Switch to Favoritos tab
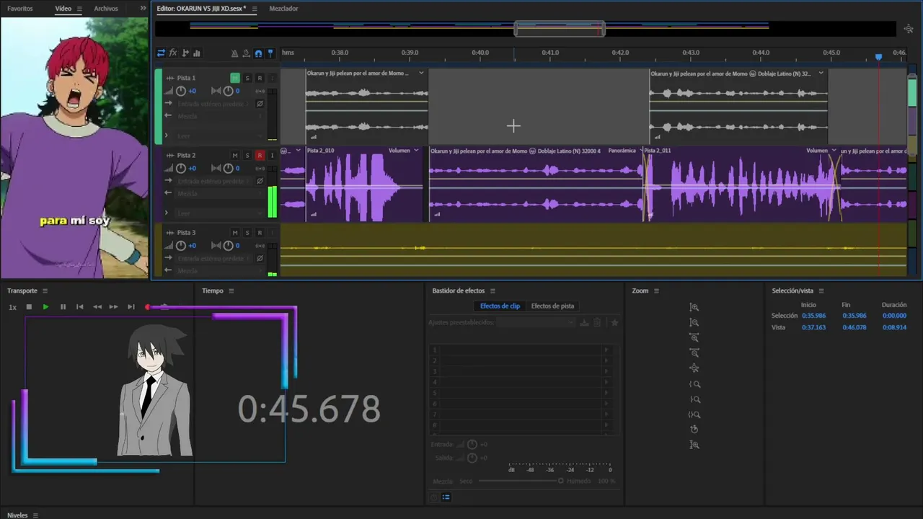Screen dimensions: 923x519 click(20, 9)
